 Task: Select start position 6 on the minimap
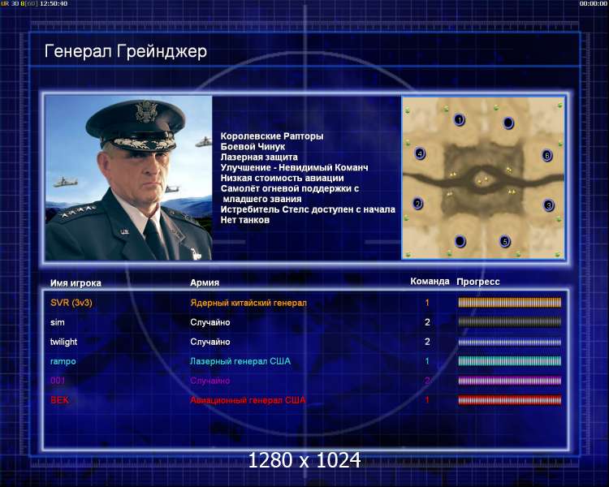coord(546,156)
